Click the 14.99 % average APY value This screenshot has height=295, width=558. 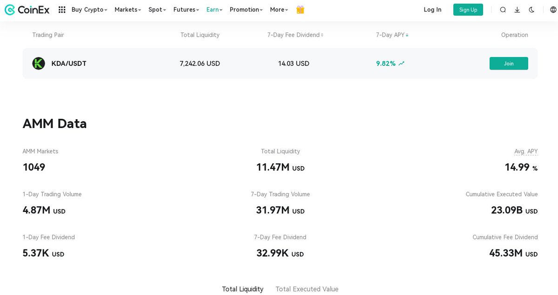point(521,167)
